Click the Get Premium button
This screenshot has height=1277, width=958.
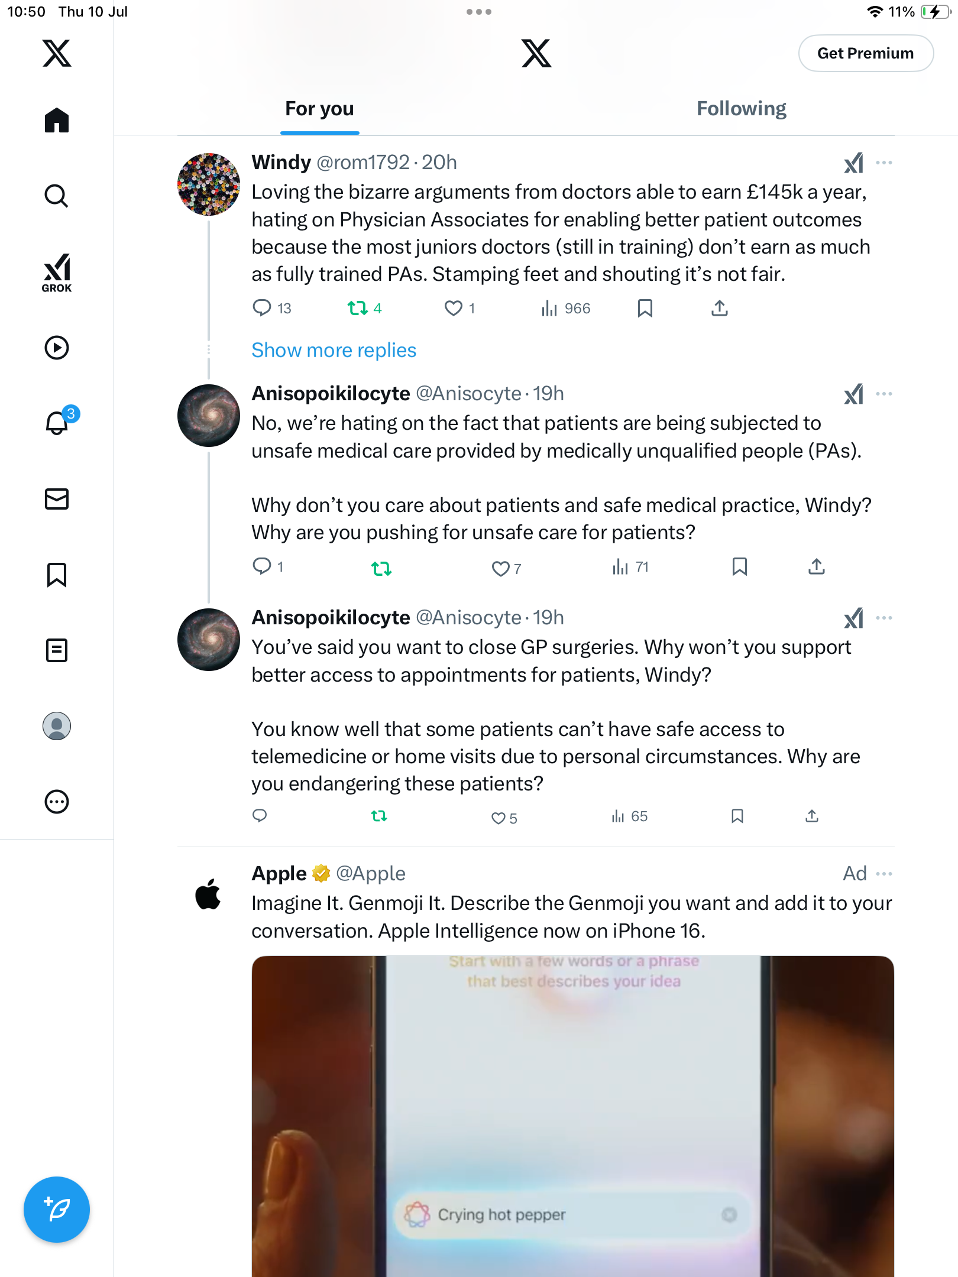(866, 53)
